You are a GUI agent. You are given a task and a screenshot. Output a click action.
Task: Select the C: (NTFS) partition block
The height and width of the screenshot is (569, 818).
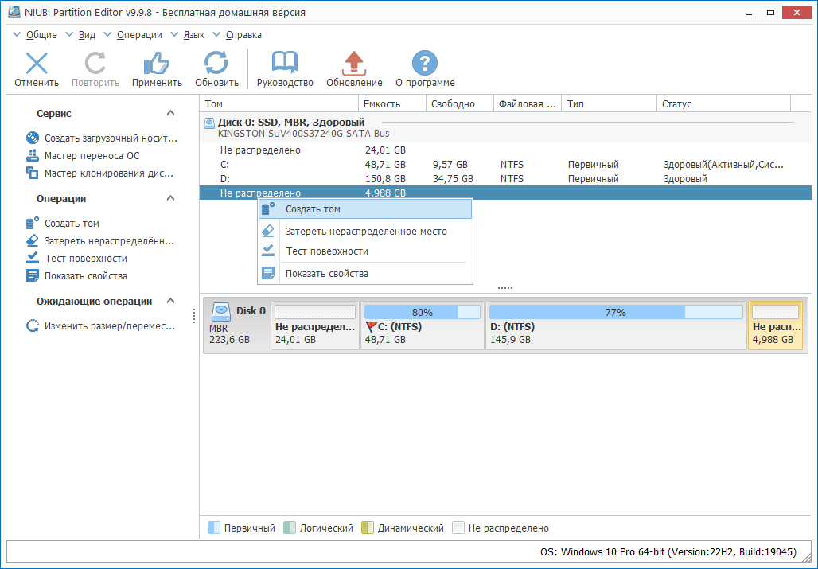[x=422, y=325]
